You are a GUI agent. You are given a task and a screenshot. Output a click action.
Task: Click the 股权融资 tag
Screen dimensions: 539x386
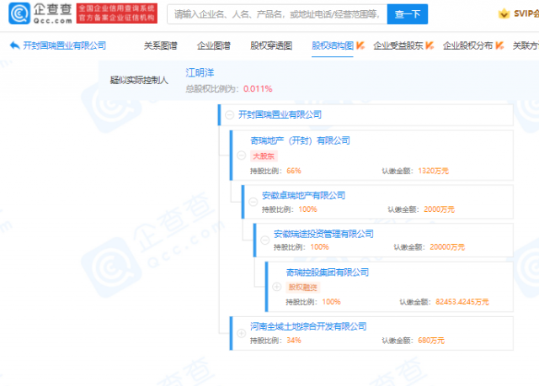[303, 287]
